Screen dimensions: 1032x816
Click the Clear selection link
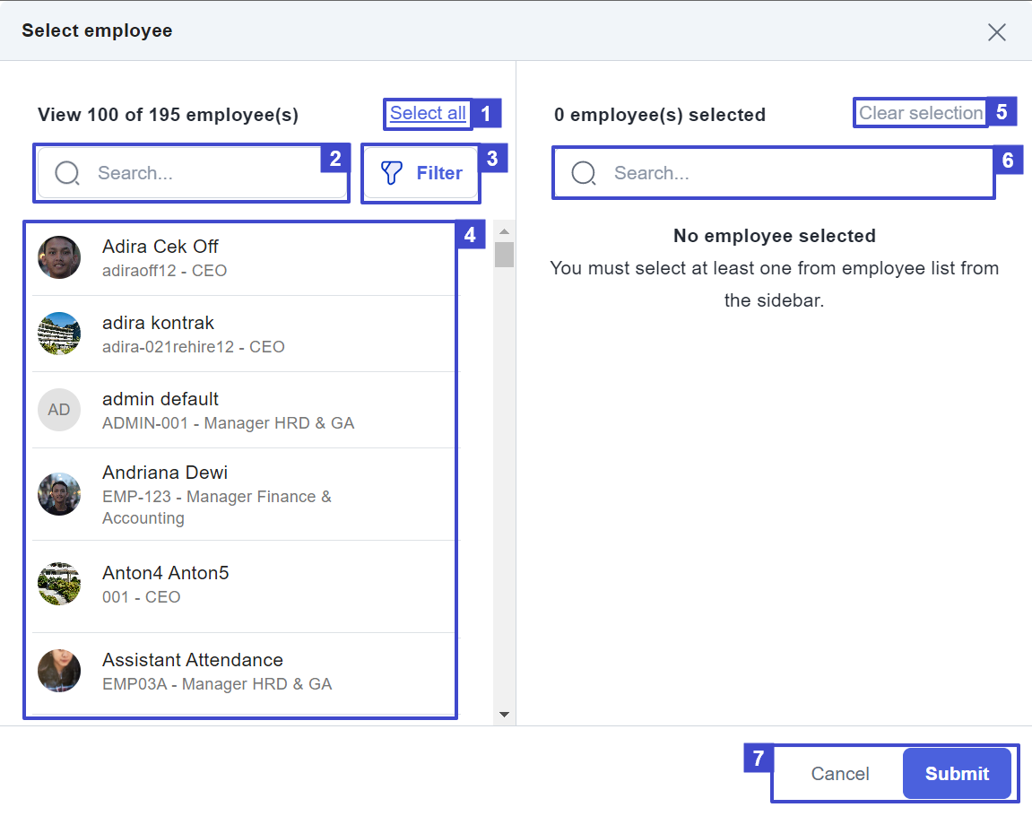(920, 113)
